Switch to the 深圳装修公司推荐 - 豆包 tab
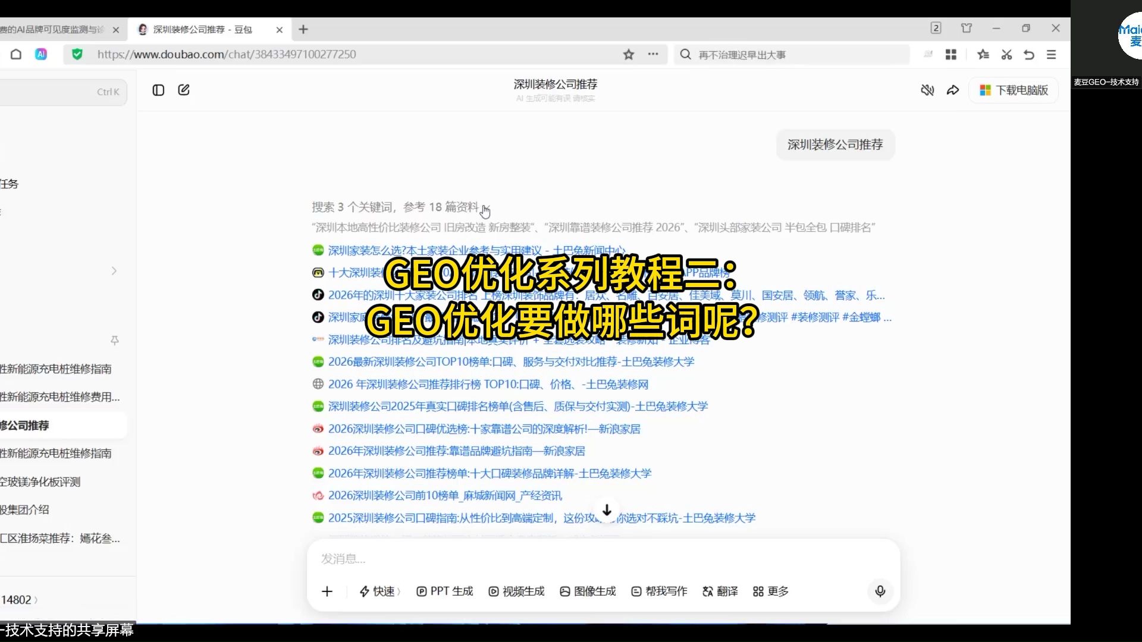This screenshot has height=642, width=1142. [202, 30]
